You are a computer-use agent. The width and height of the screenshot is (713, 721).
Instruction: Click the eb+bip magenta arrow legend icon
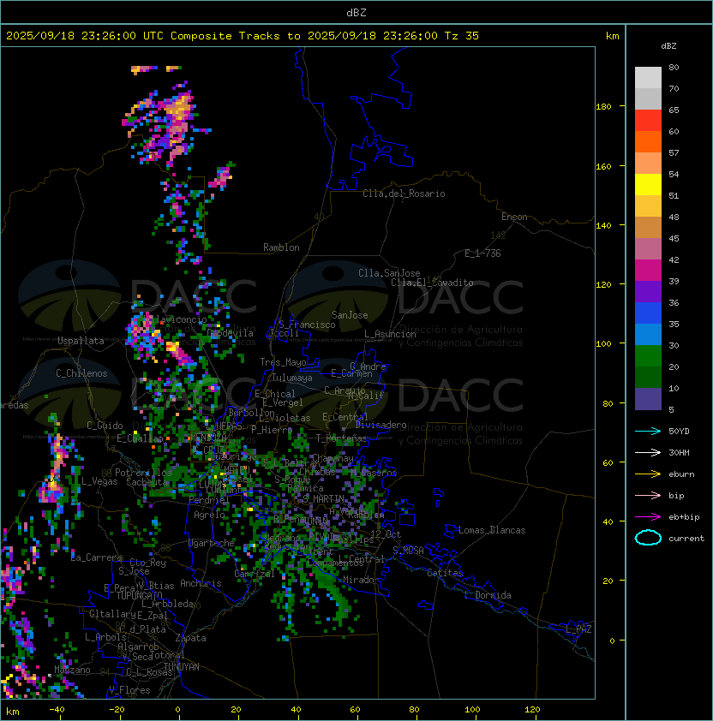[648, 517]
